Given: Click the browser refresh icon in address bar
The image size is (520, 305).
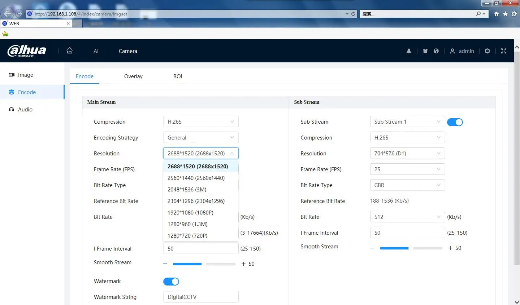Looking at the screenshot, I should tap(353, 14).
